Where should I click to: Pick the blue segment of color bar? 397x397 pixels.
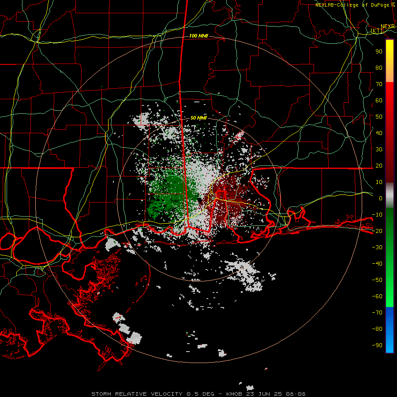390,330
